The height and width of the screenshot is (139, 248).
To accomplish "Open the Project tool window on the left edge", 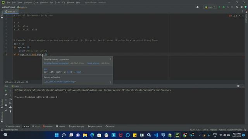I will 2,15.
